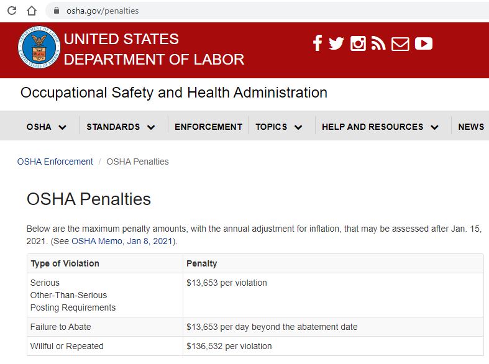Viewport: 489px width, 364px height.
Task: Open the ENFORCEMENT menu item
Action: coord(208,127)
